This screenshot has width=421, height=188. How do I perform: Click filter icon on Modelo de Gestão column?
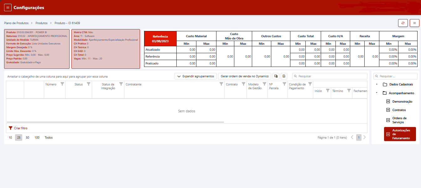pos(264,84)
